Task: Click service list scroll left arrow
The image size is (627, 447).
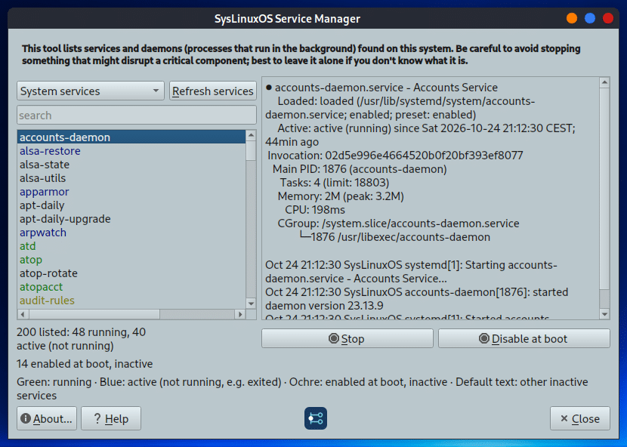Action: (x=23, y=314)
